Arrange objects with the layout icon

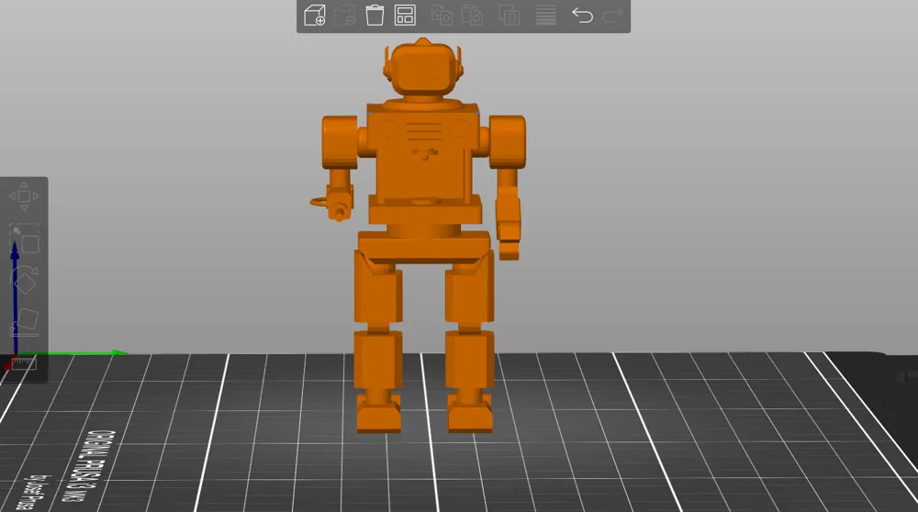405,16
